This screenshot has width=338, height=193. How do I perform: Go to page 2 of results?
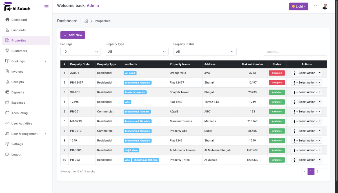pyautogui.click(x=317, y=172)
